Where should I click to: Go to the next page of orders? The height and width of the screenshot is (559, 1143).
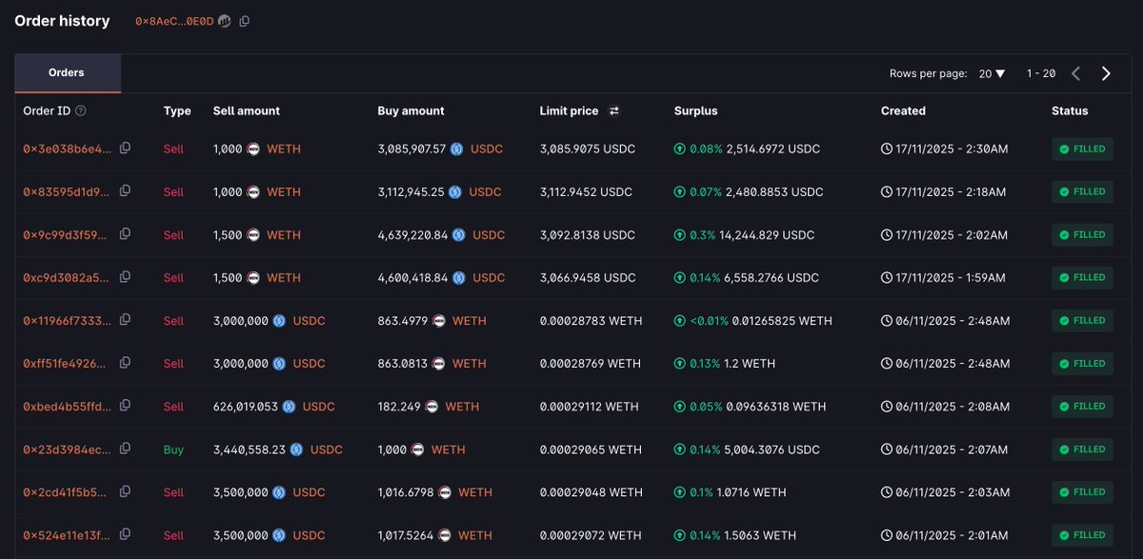[x=1106, y=73]
